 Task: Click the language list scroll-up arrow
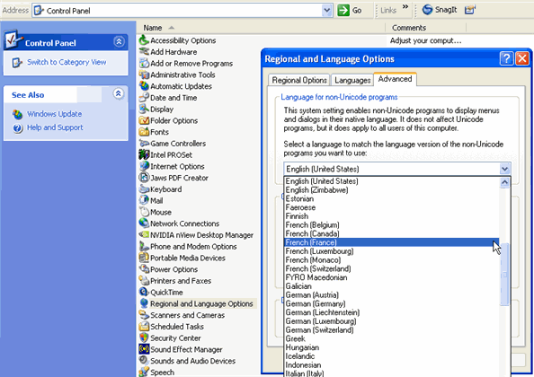coord(504,182)
